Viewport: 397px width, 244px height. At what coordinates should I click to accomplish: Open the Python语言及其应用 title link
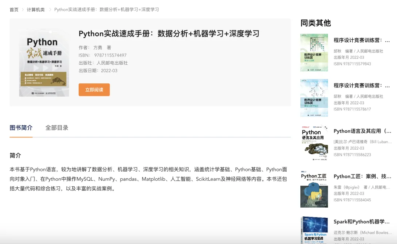click(362, 131)
